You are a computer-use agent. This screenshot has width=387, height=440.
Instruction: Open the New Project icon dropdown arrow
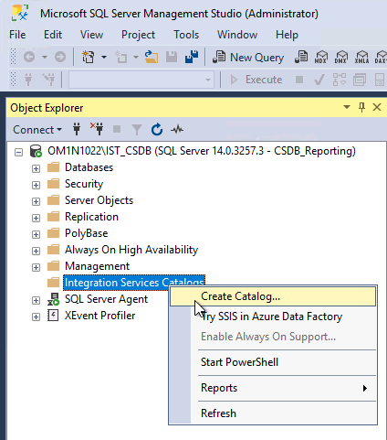point(104,57)
